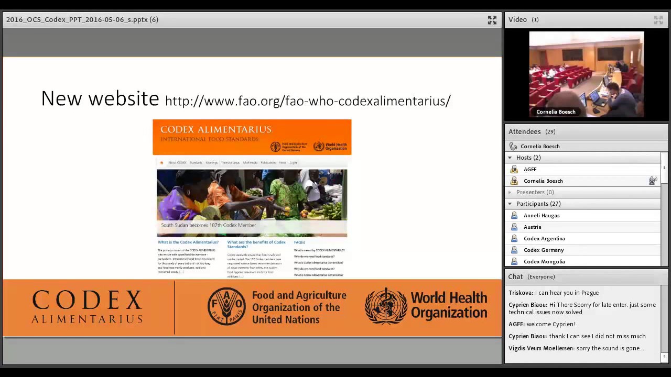Click Vigdis Veum Moellersen's "sound is gone" message

pyautogui.click(x=576, y=348)
